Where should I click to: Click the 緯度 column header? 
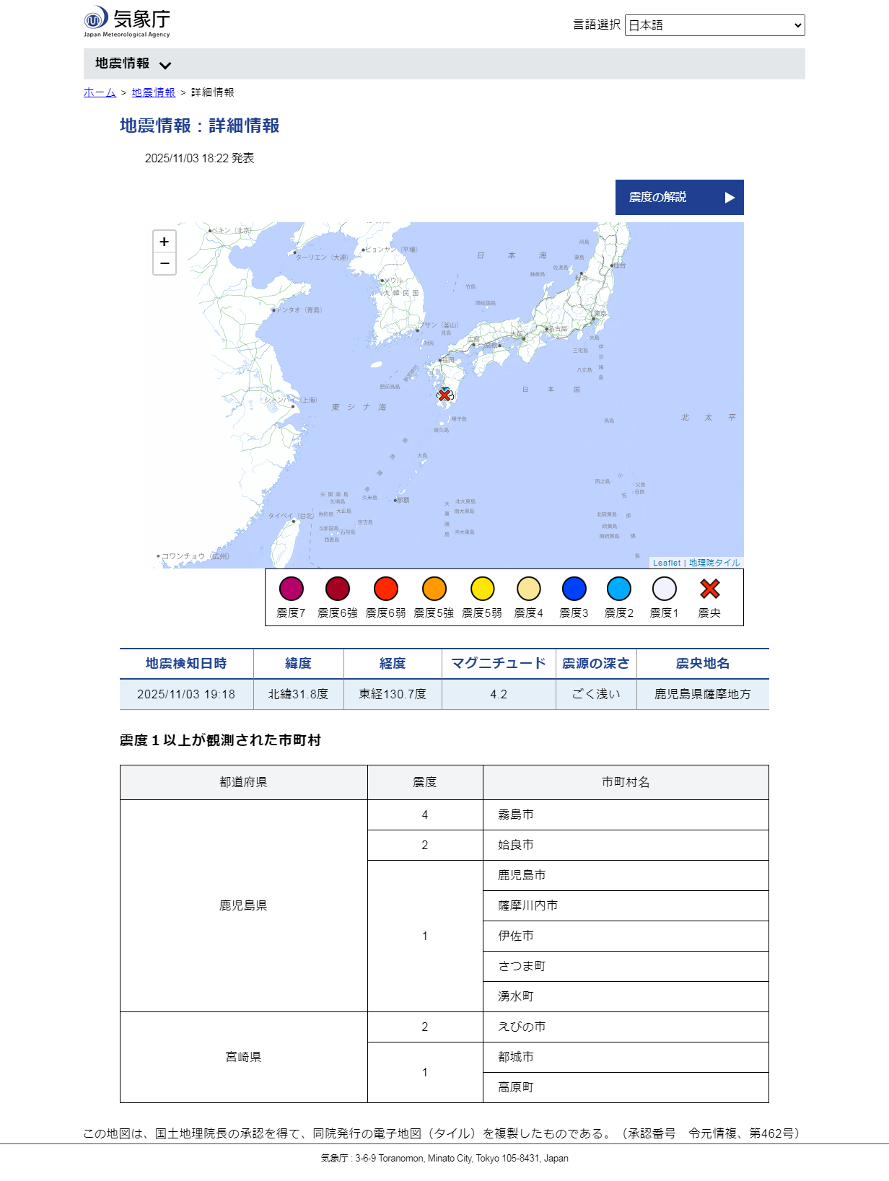pyautogui.click(x=299, y=664)
